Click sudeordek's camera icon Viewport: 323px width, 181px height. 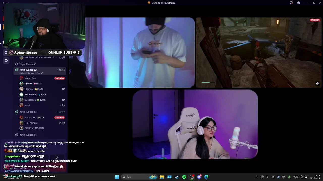(63, 100)
